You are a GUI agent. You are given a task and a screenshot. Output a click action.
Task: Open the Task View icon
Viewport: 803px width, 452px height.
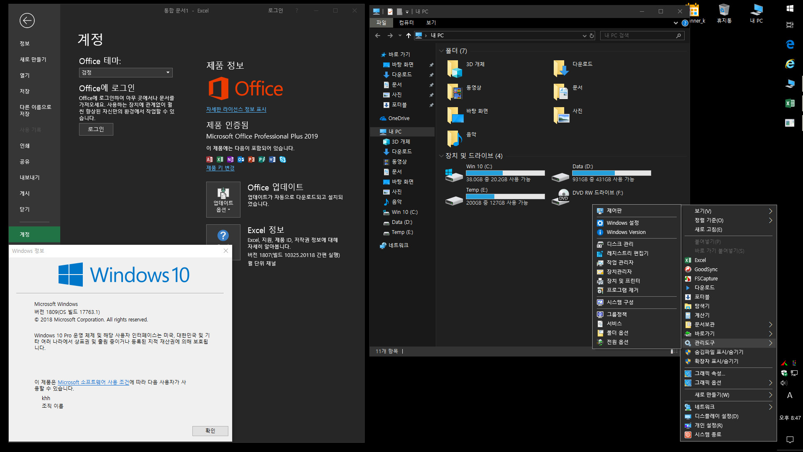(790, 25)
